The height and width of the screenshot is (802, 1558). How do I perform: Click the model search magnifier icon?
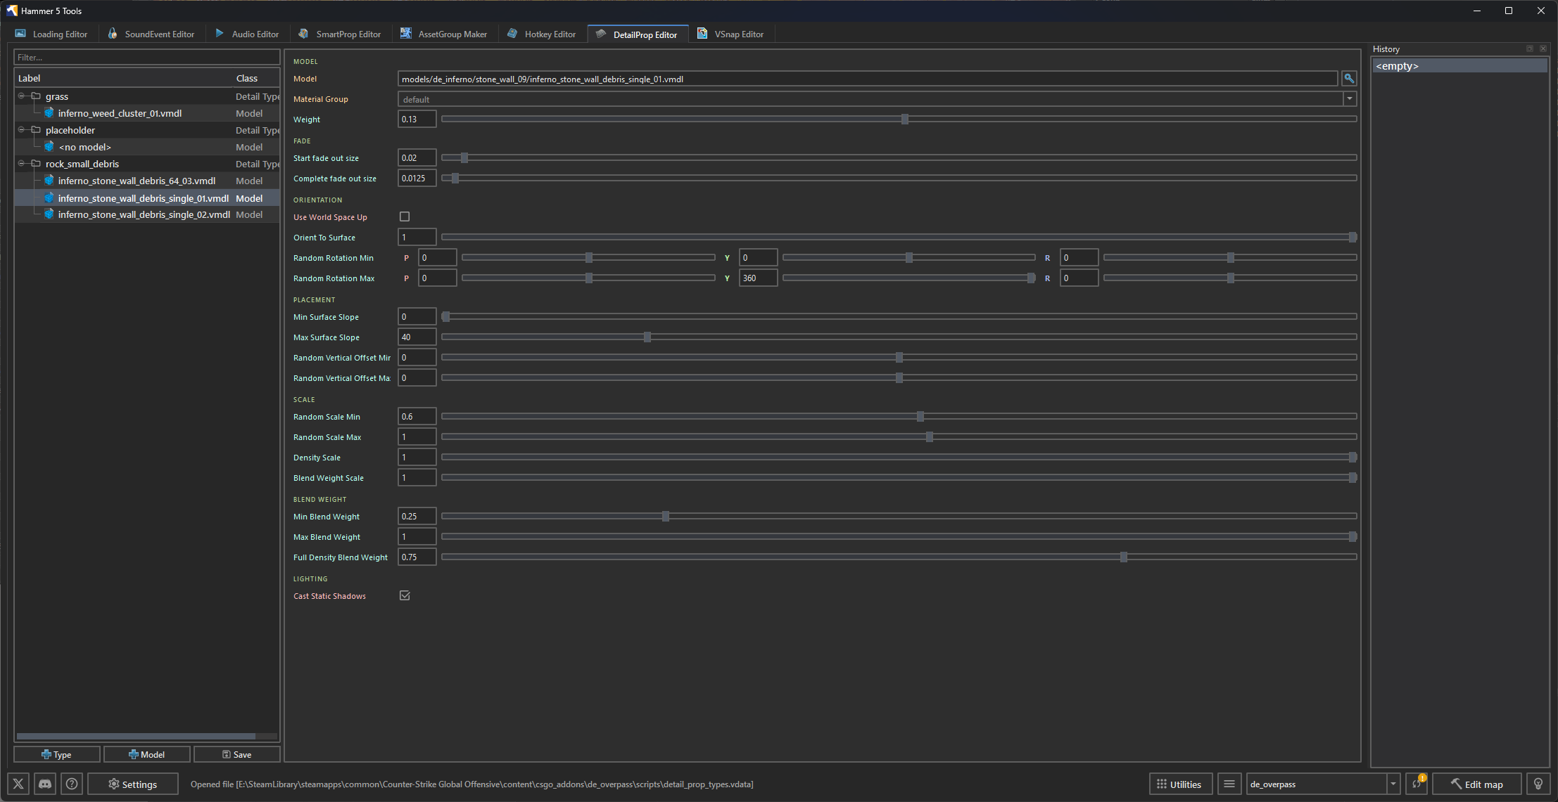click(1349, 79)
